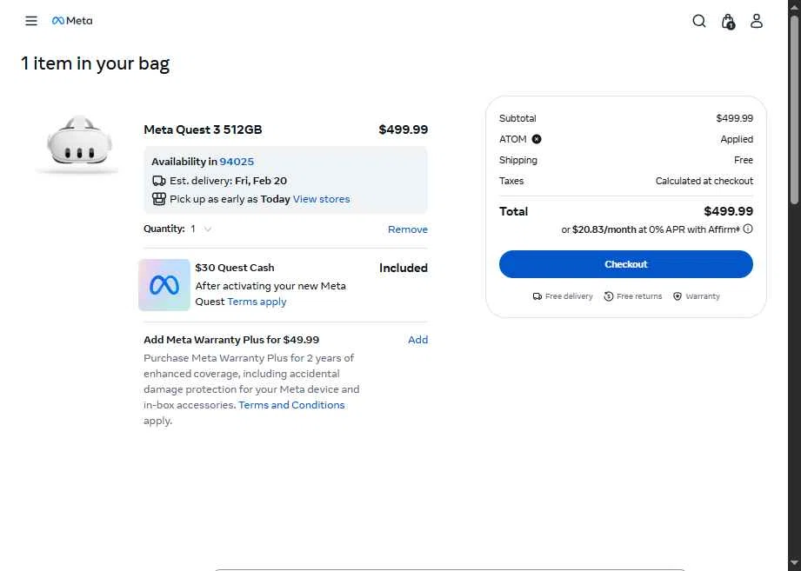Viewport: 801px width, 571px height.
Task: Click the Total amount $499.99
Action: tap(729, 211)
